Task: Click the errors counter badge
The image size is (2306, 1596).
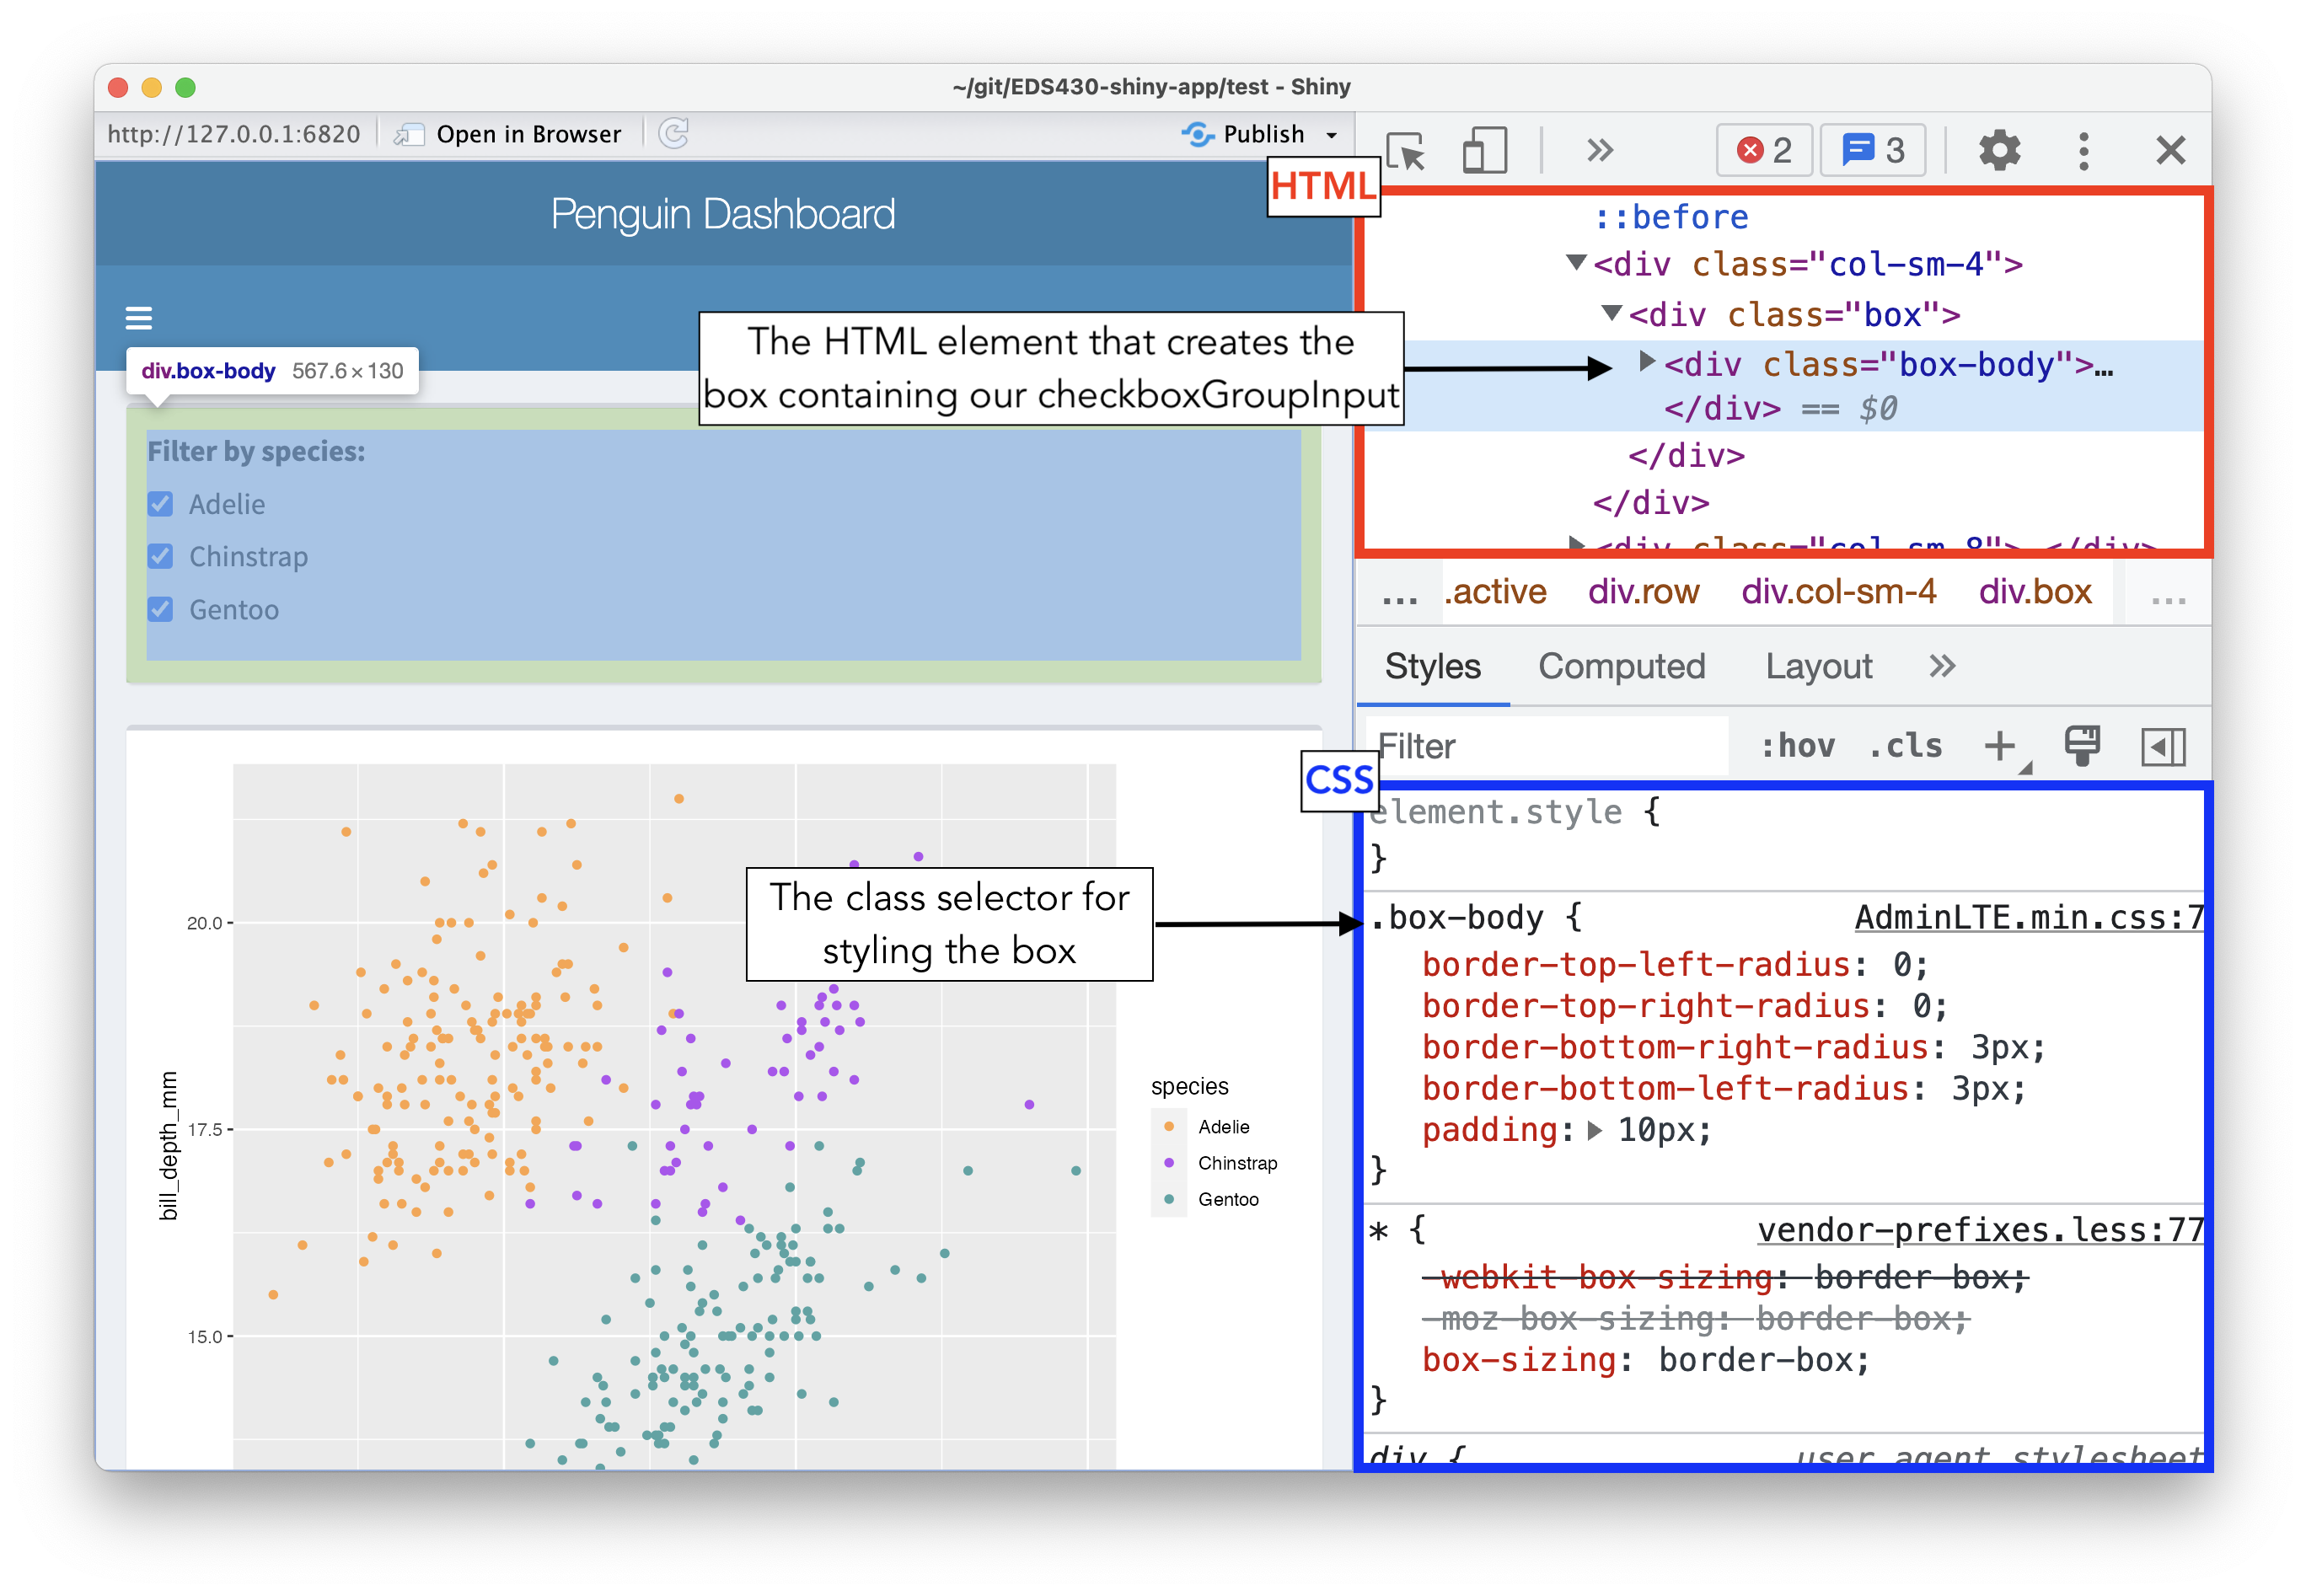Action: click(x=1763, y=150)
